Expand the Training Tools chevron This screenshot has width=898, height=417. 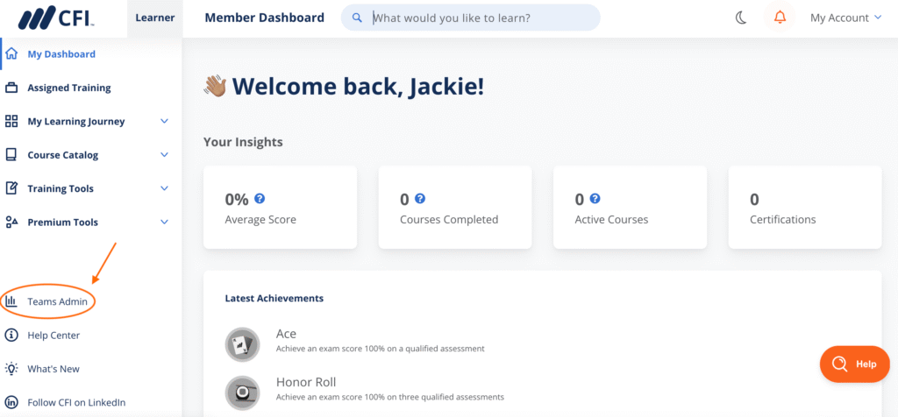(164, 188)
